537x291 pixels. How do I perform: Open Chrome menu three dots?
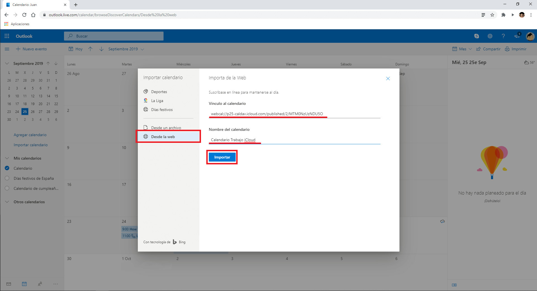point(531,15)
